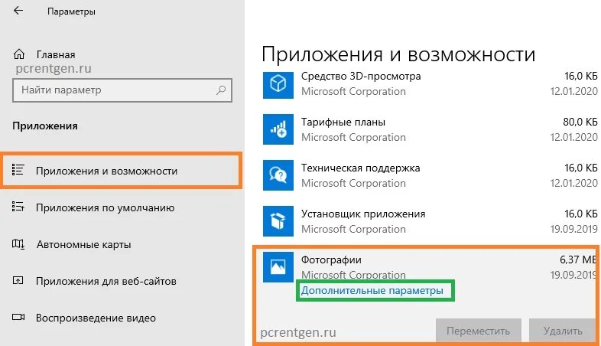
Task: Select Средство 3D-просмотра app name
Action: tap(361, 76)
